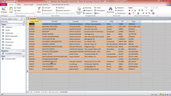Open Société column dropdown arrow

pos(68,21)
